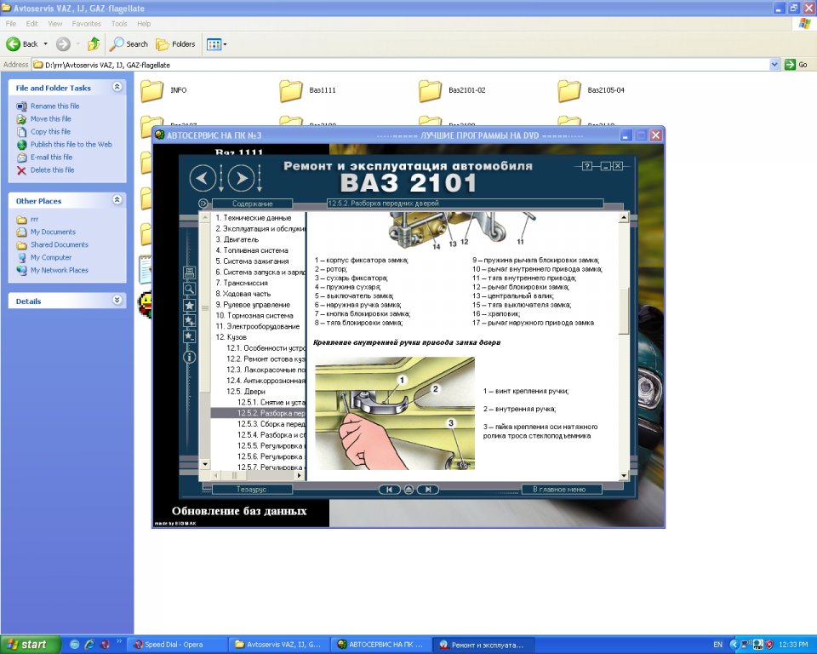Go to previous page with left arrow circle
817x654 pixels.
[x=203, y=178]
